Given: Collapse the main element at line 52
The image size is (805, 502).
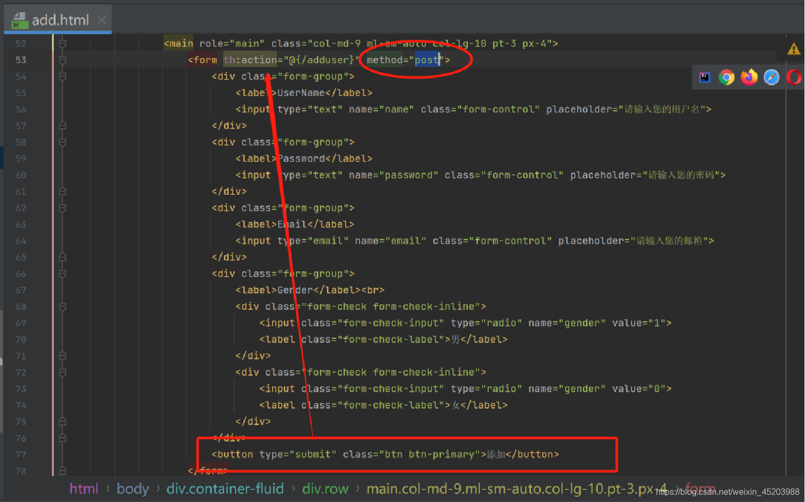Looking at the screenshot, I should 62,44.
